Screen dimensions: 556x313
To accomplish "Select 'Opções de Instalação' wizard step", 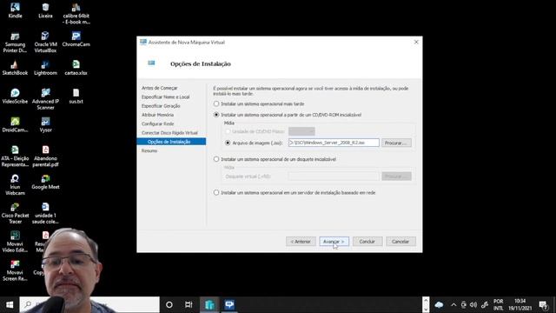I will pos(171,142).
